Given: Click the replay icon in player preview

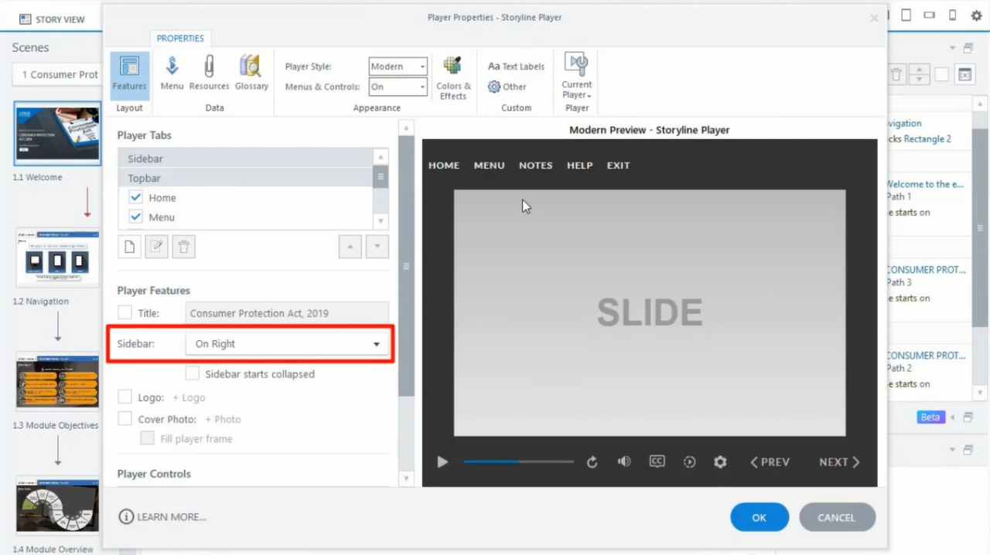Looking at the screenshot, I should 592,461.
